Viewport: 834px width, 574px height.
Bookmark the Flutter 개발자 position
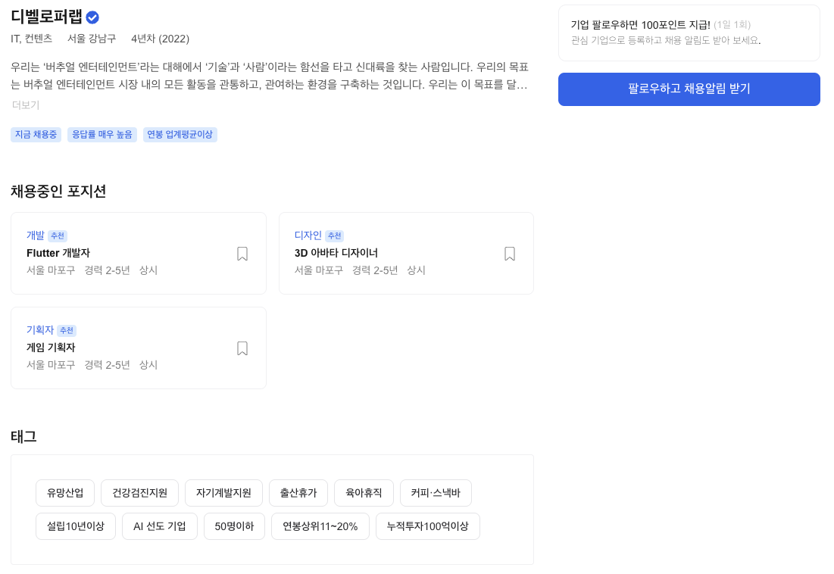[242, 254]
